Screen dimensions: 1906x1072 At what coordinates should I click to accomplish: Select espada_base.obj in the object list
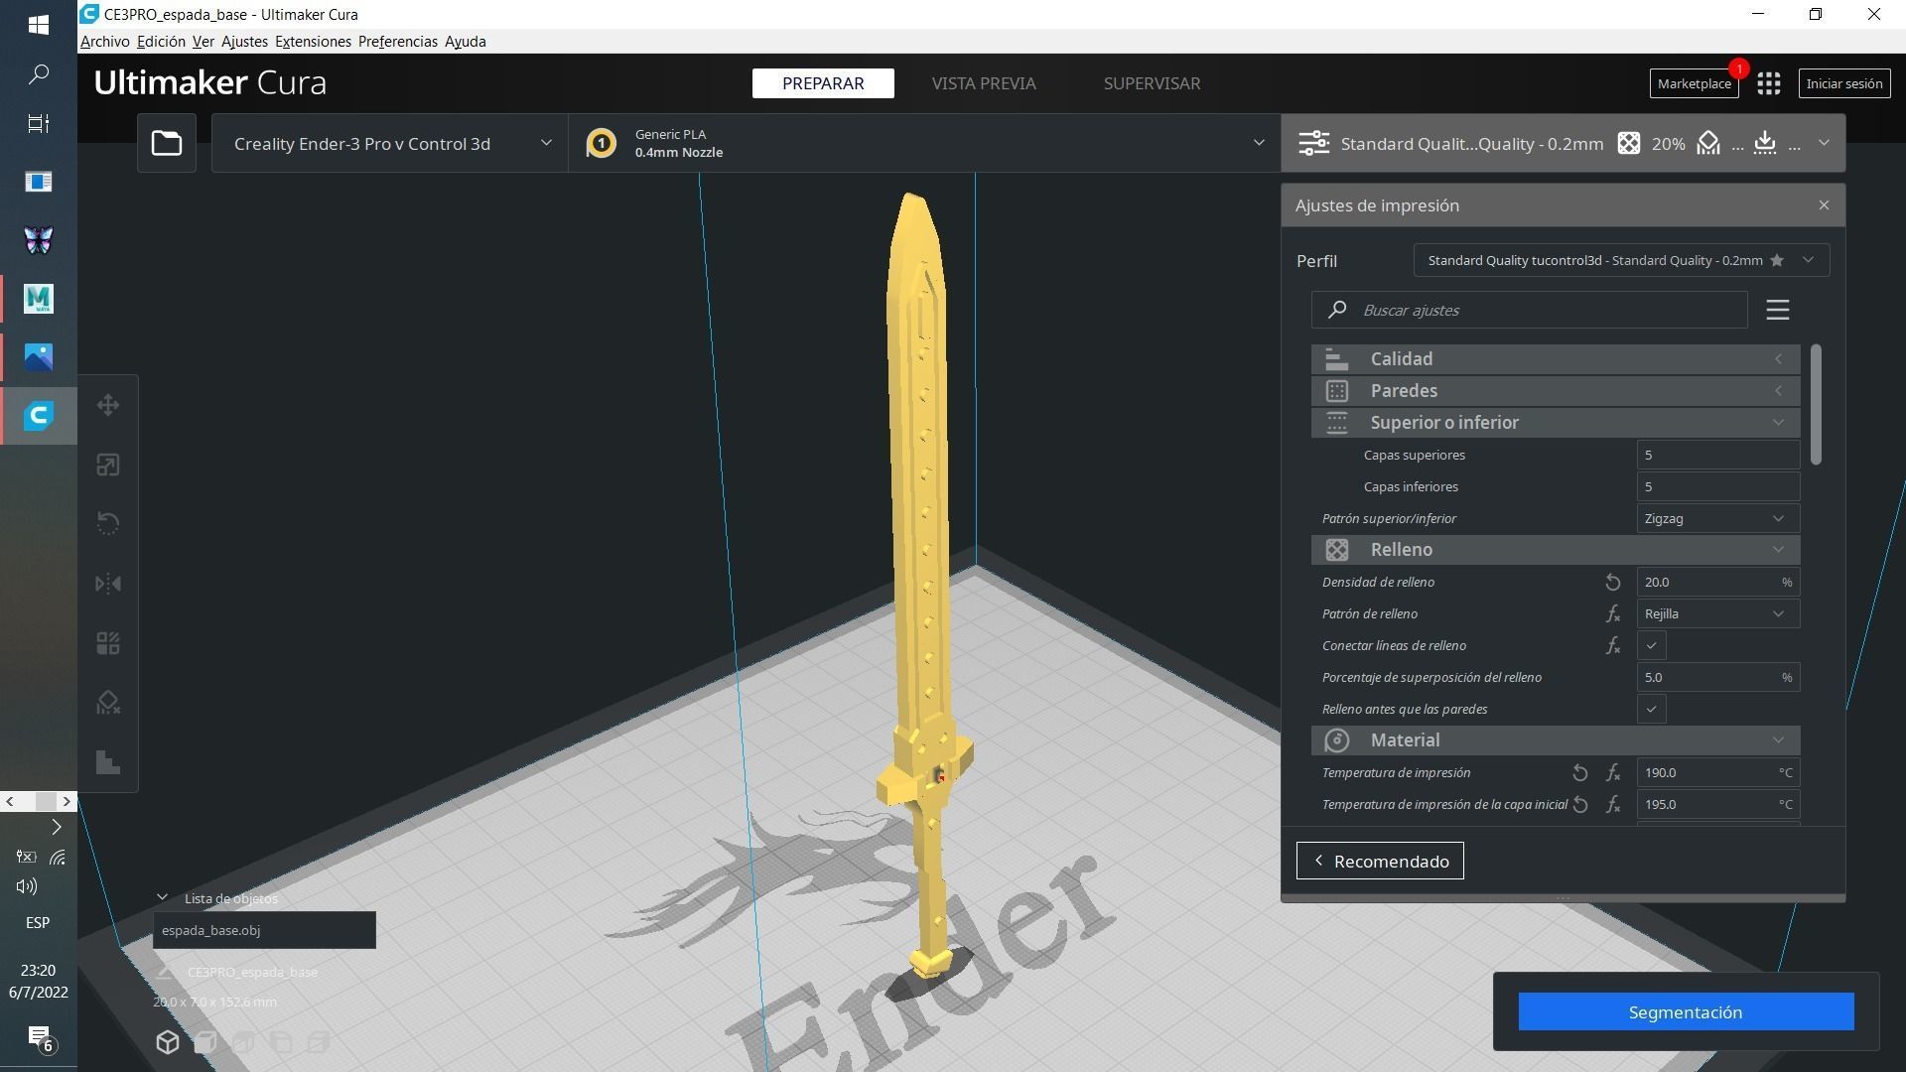click(264, 930)
